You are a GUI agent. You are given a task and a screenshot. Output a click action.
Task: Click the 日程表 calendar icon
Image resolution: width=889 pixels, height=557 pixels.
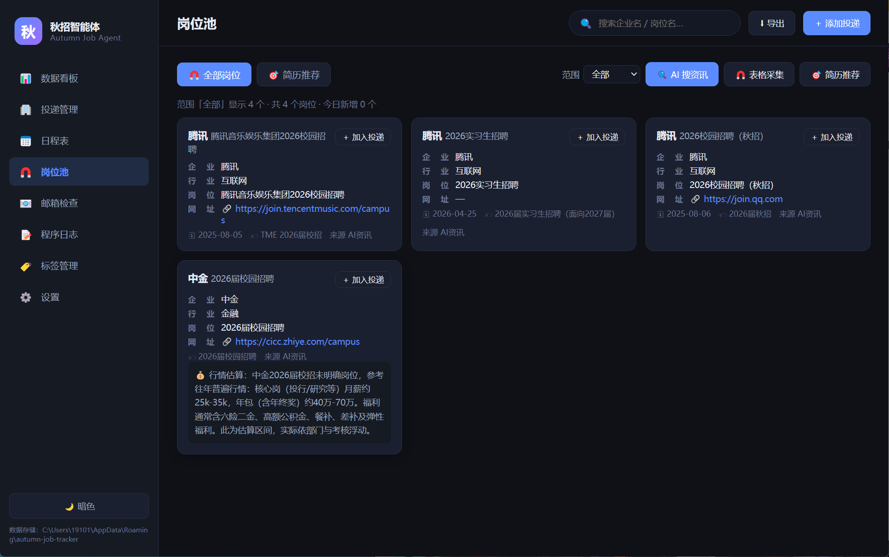[x=26, y=141]
